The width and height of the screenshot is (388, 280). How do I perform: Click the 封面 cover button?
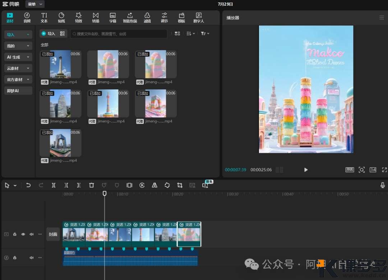point(53,234)
